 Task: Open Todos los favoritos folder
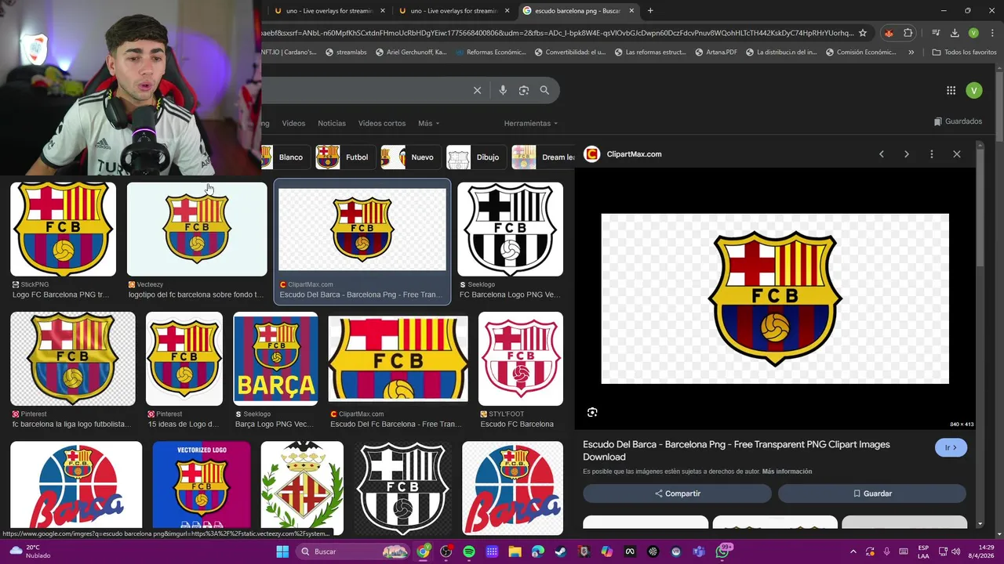point(964,52)
